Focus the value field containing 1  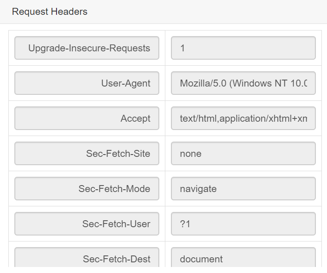(x=243, y=48)
